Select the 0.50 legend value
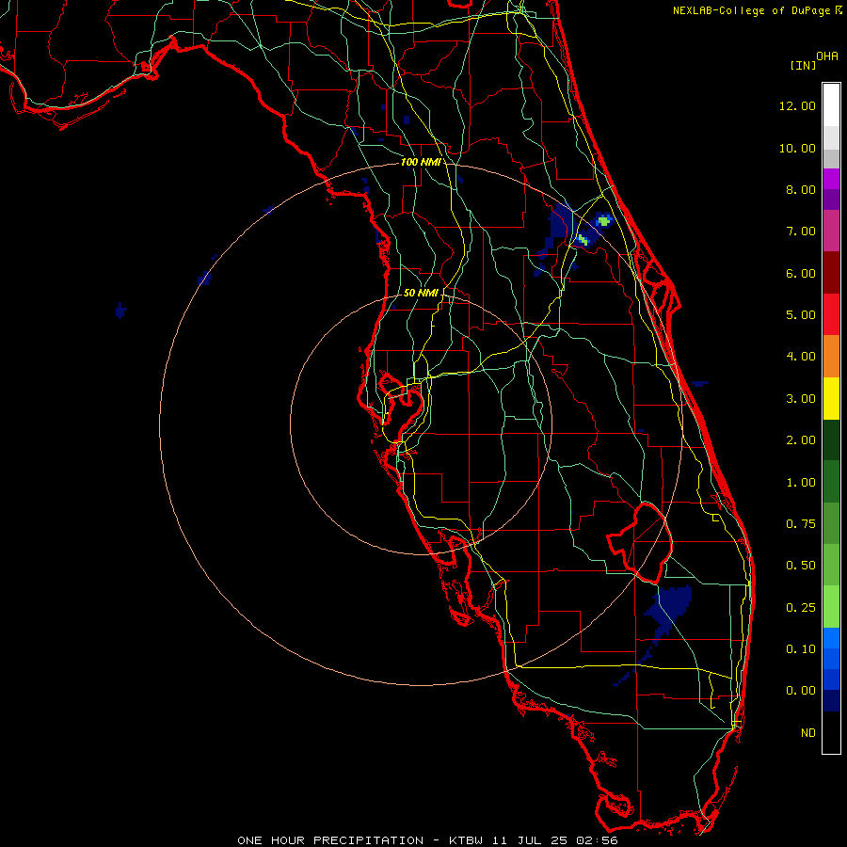 [800, 566]
